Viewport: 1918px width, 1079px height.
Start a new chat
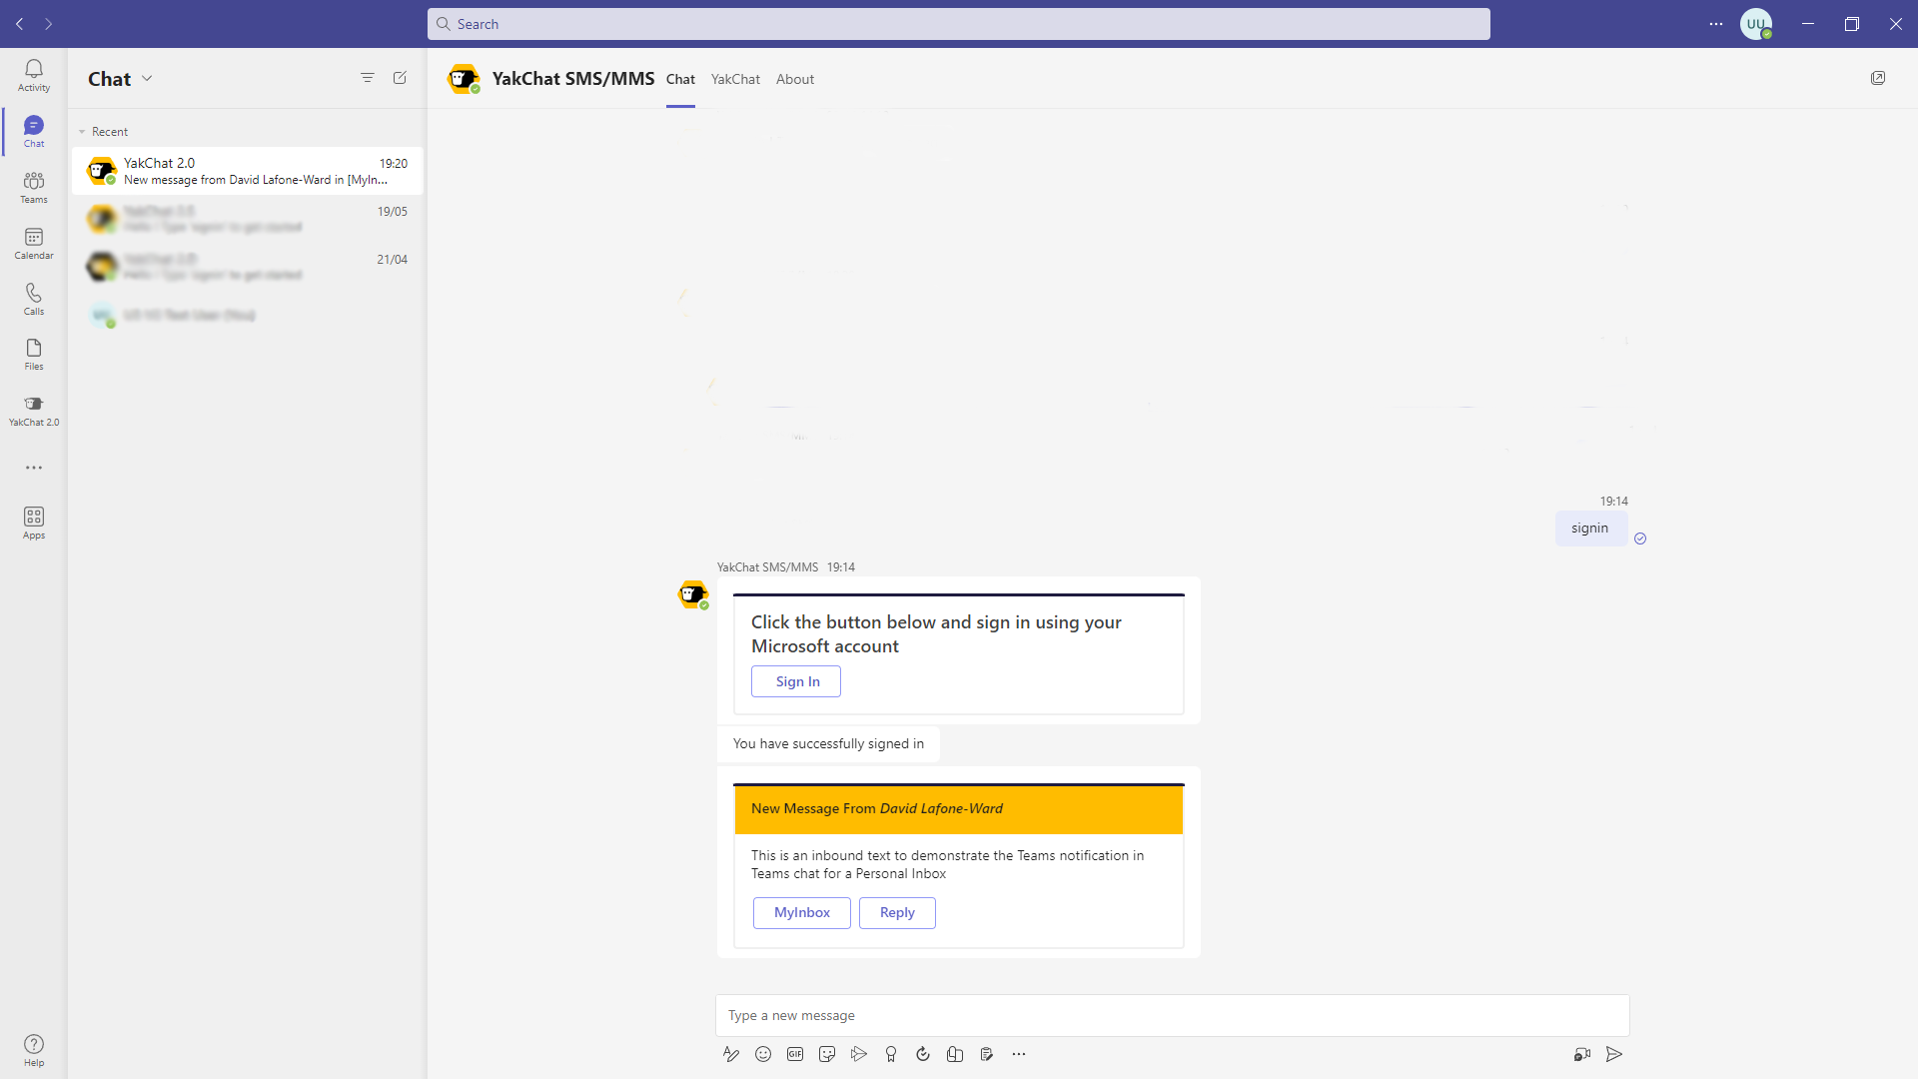400,78
